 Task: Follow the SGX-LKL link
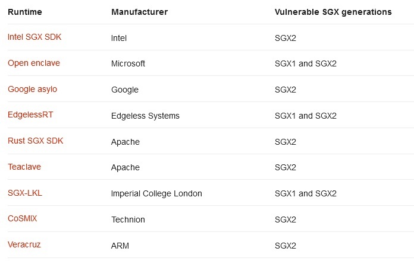point(26,193)
